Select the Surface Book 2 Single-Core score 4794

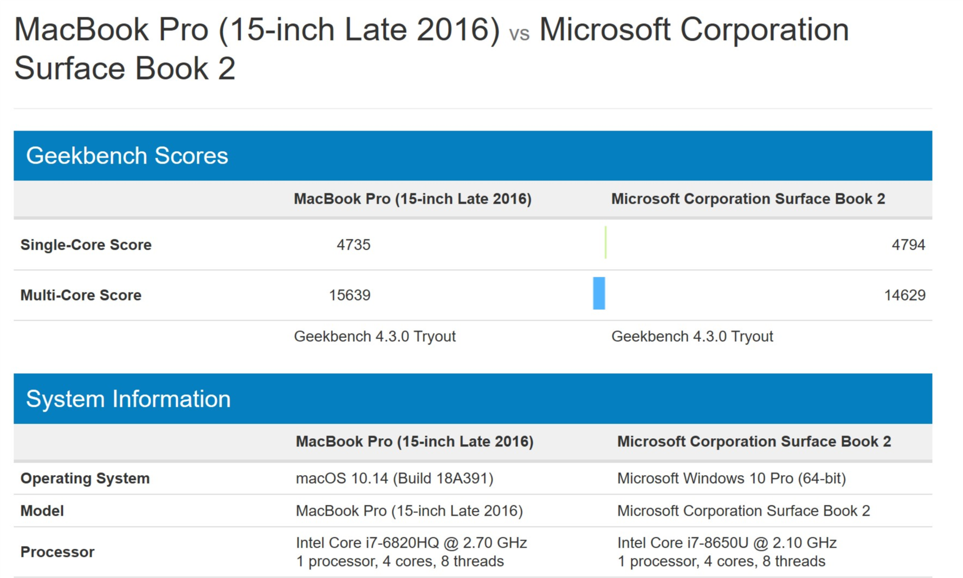(908, 245)
